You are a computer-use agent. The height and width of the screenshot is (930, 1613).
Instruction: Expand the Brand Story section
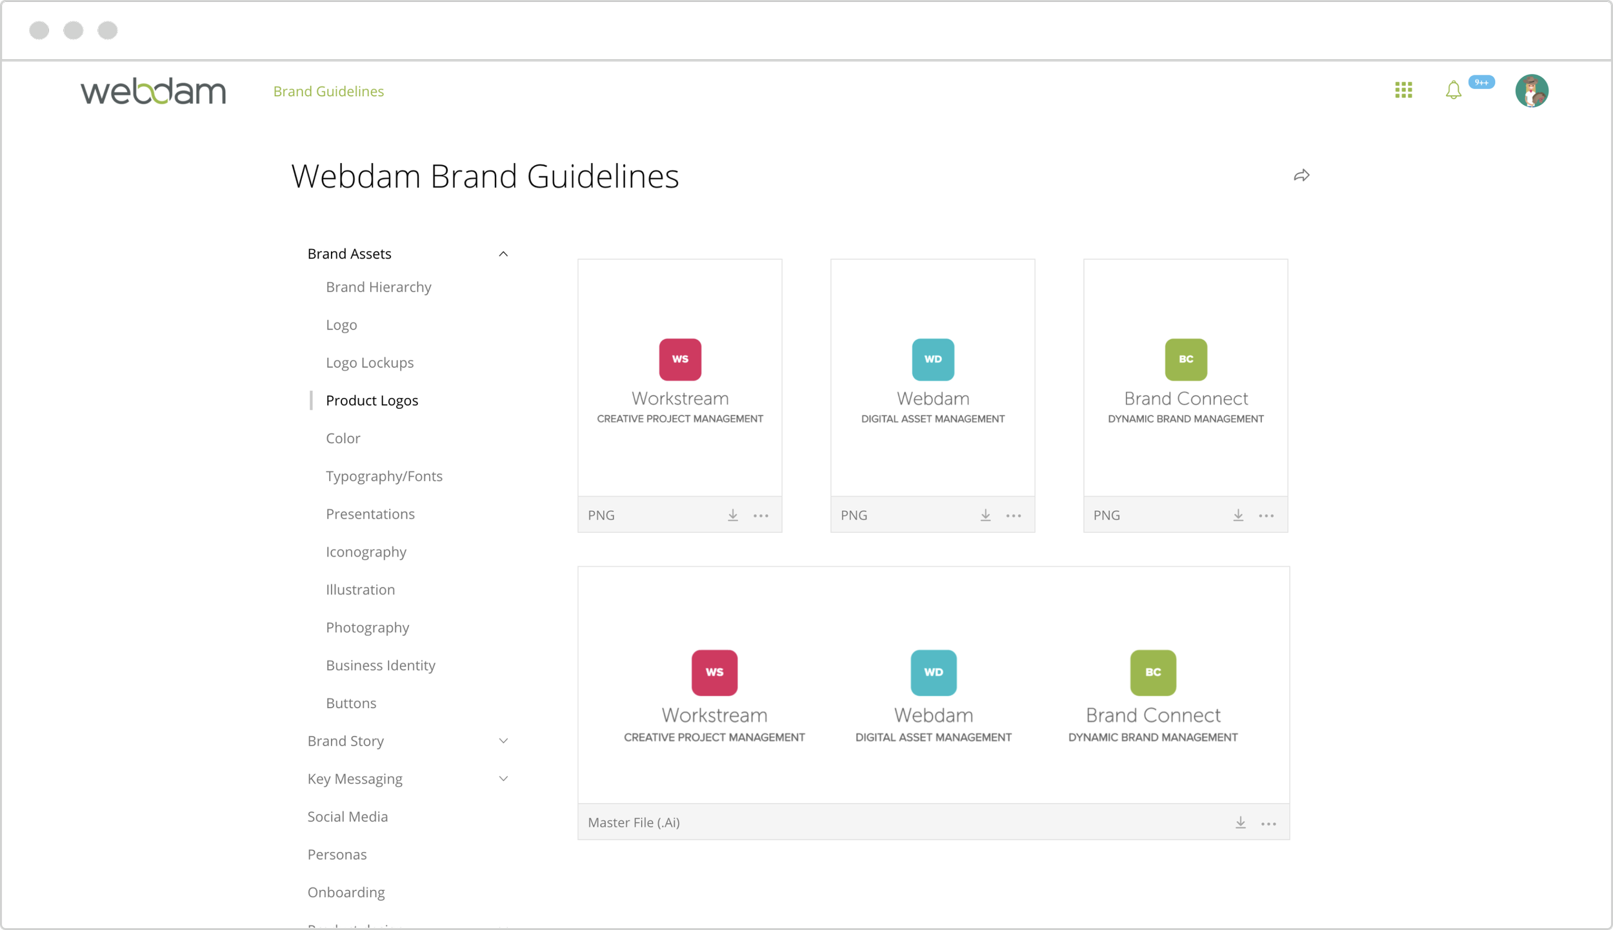click(x=503, y=741)
